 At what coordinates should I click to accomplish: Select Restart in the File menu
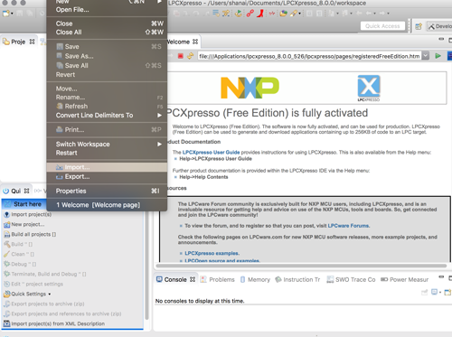coord(107,153)
